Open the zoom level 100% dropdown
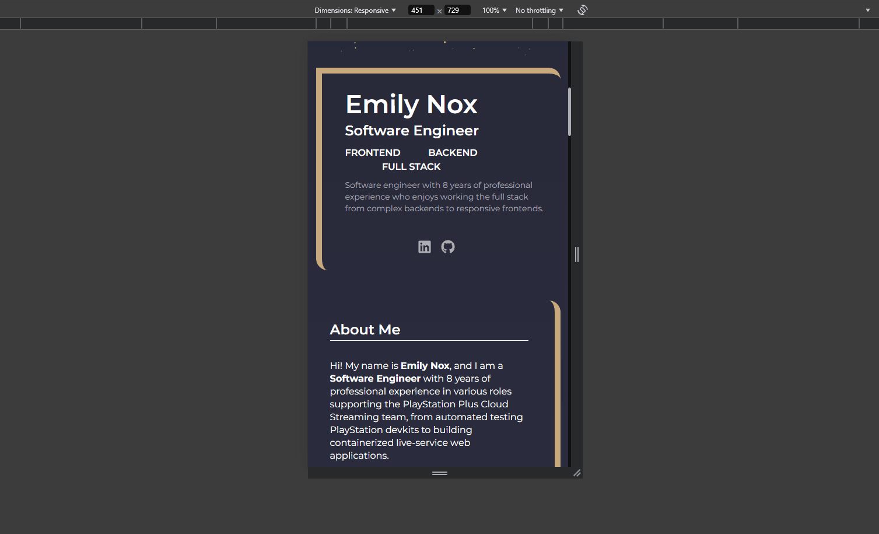The image size is (879, 534). pyautogui.click(x=493, y=10)
